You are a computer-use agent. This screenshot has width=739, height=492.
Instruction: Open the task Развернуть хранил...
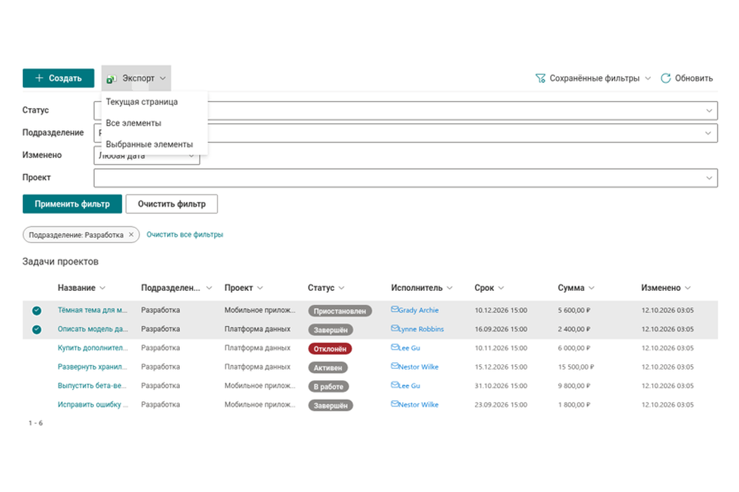click(x=93, y=367)
